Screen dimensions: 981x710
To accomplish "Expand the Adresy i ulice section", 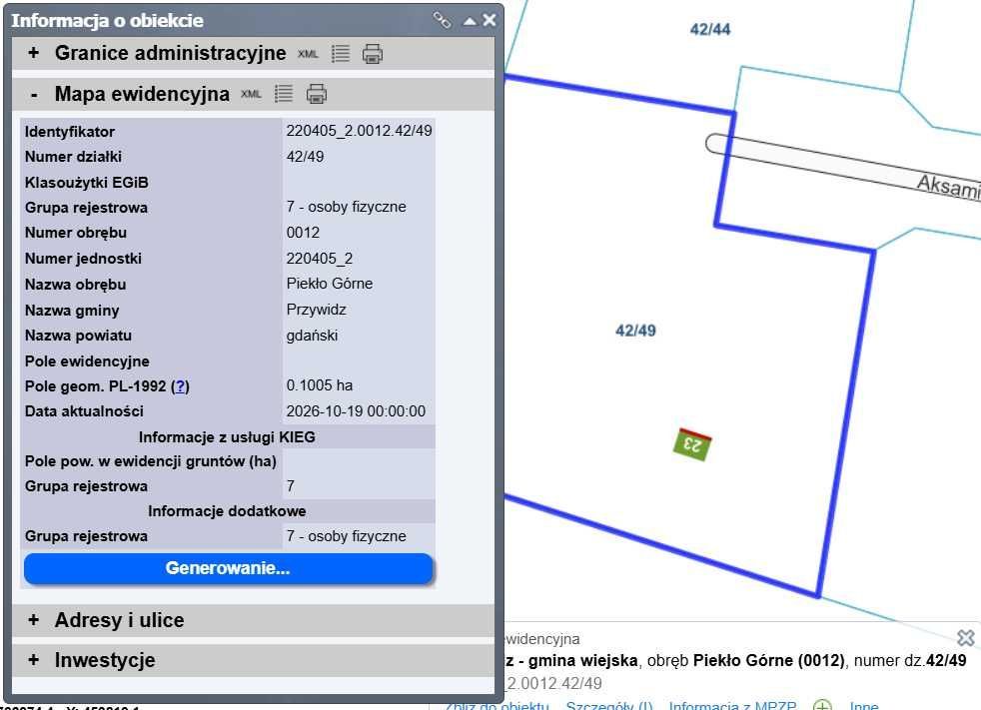I will (33, 620).
